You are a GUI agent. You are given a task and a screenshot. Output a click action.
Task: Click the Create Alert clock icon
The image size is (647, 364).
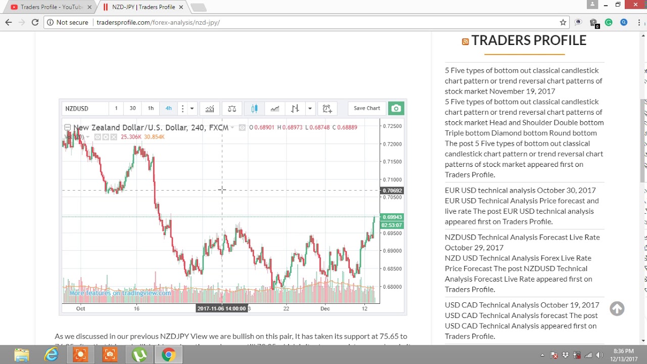[x=327, y=108]
